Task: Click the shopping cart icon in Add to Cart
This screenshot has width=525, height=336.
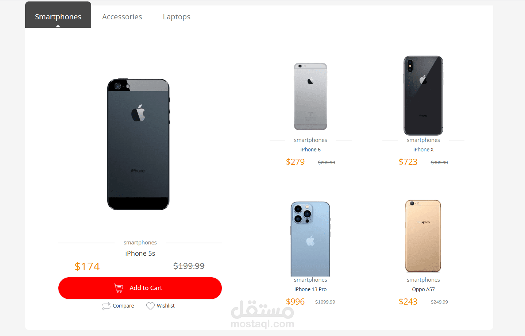Action: point(119,288)
